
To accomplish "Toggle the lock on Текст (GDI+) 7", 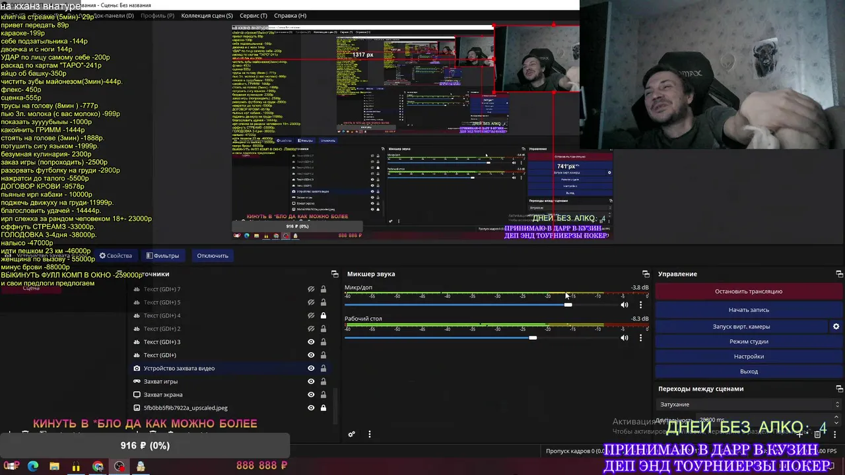I will coord(323,289).
